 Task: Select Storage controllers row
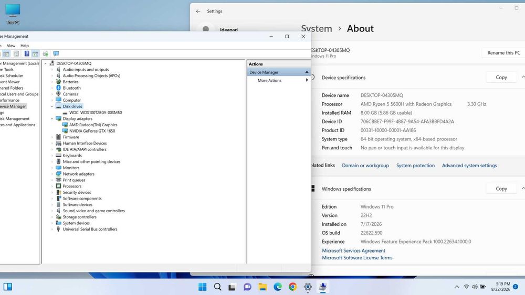tap(79, 217)
